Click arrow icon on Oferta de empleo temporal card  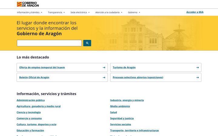coord(104,67)
